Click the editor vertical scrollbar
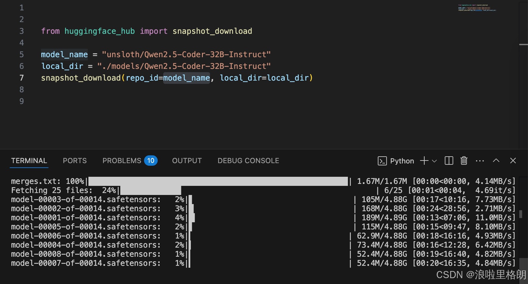Viewport: 528px width, 284px height. click(523, 75)
